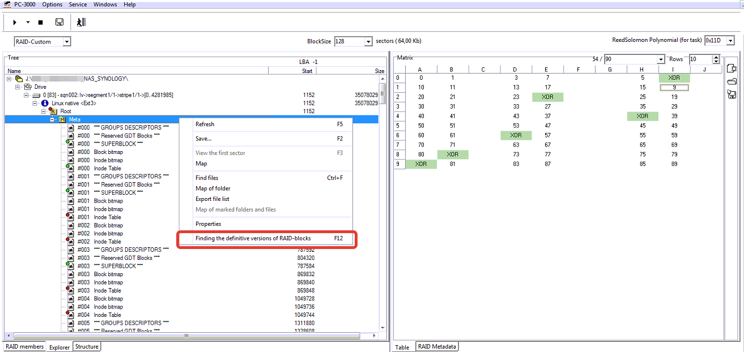Screen dimensions: 744x352
Task: Collapse the J:\ NAS_SYNOLOGY root node
Action: pyautogui.click(x=10, y=79)
